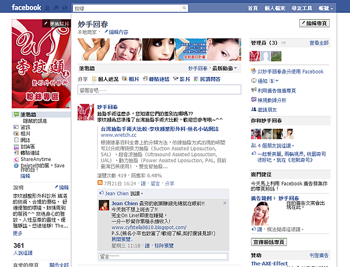350x267 pixels.
Task: Select 相片 share option
Action: click(x=130, y=79)
